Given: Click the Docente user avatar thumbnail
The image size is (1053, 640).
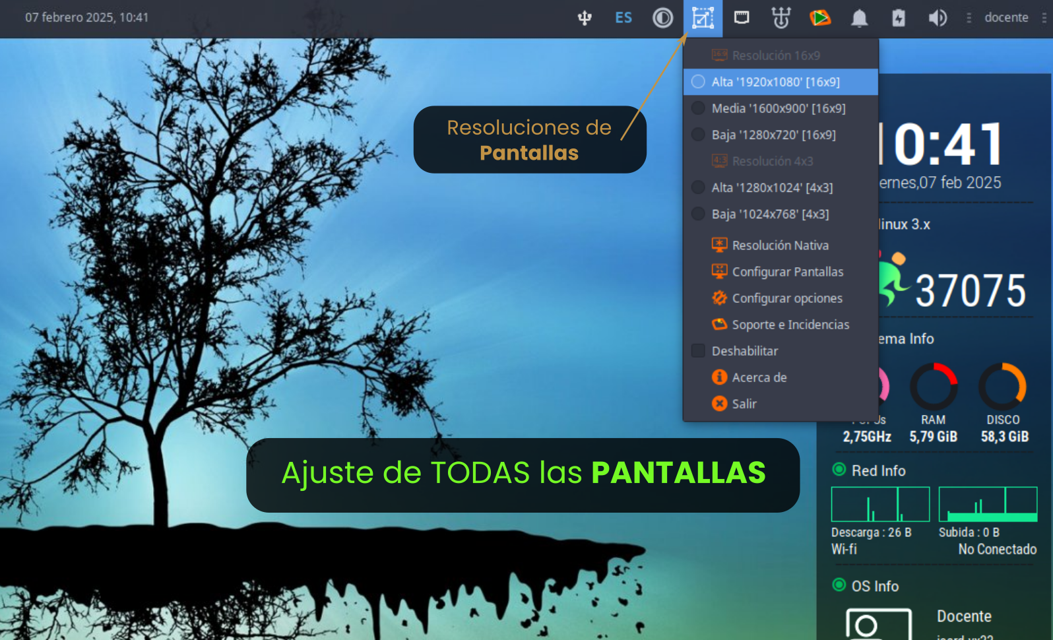Looking at the screenshot, I should pyautogui.click(x=879, y=624).
